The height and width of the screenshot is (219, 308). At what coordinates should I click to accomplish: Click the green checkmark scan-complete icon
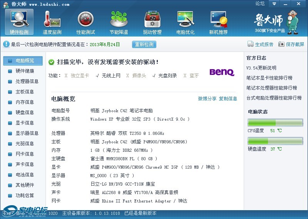pyautogui.click(x=52, y=62)
